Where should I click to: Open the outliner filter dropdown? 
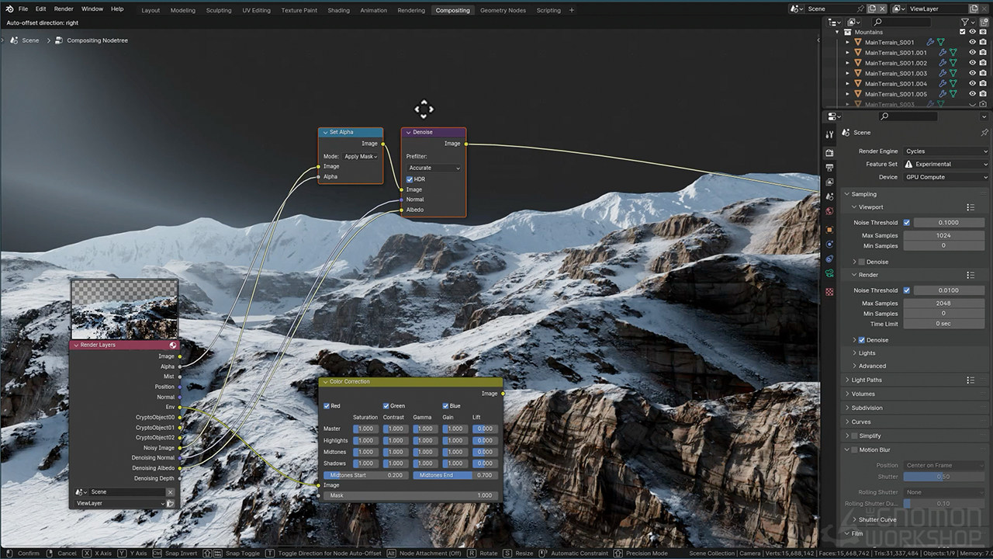(967, 23)
